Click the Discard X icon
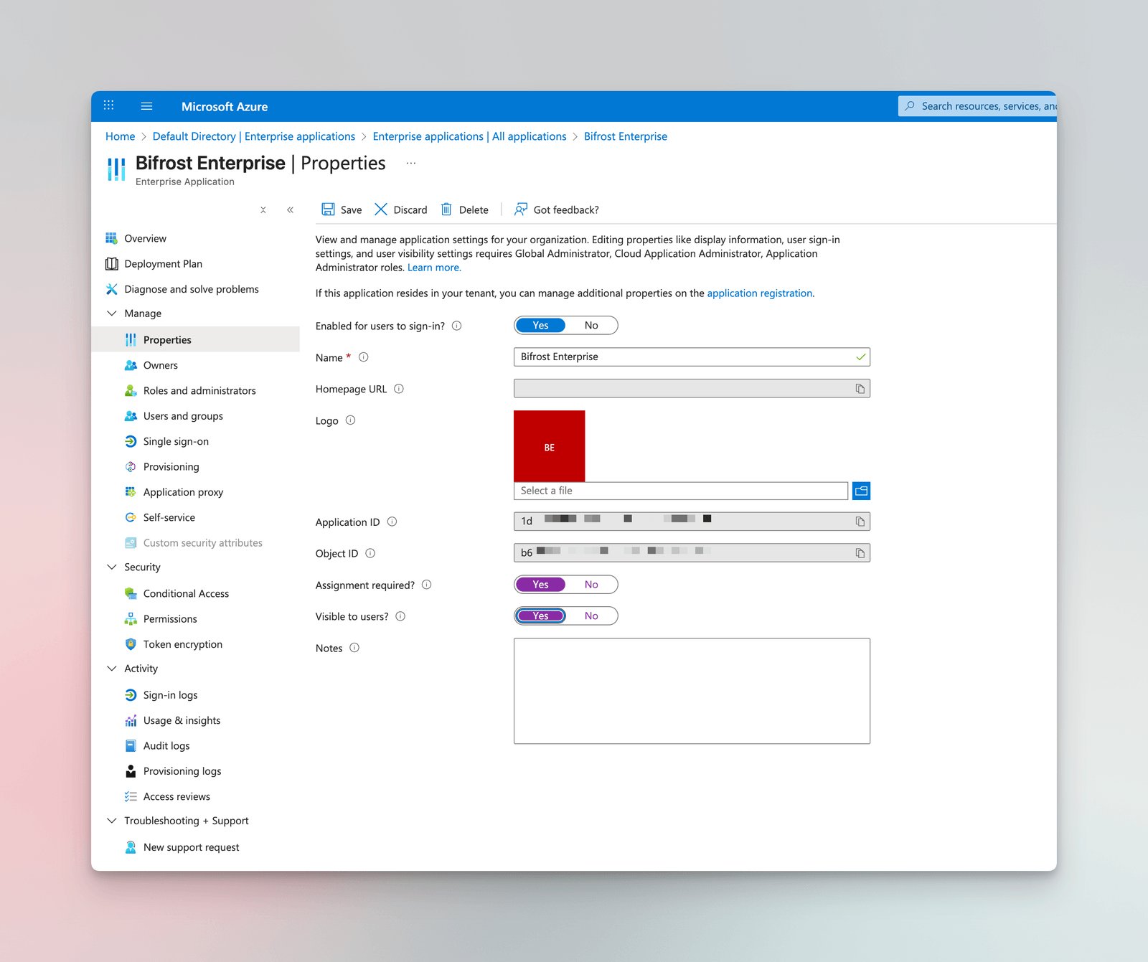This screenshot has height=962, width=1148. [x=381, y=209]
